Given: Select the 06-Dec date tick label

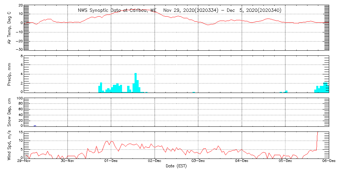Looking at the screenshot, I should coord(328,162).
